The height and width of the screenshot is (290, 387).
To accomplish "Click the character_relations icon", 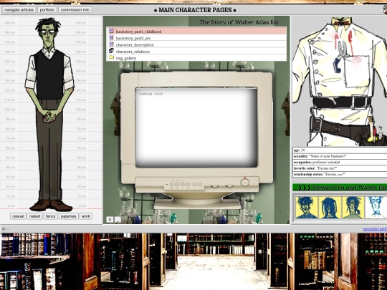I will 111,51.
